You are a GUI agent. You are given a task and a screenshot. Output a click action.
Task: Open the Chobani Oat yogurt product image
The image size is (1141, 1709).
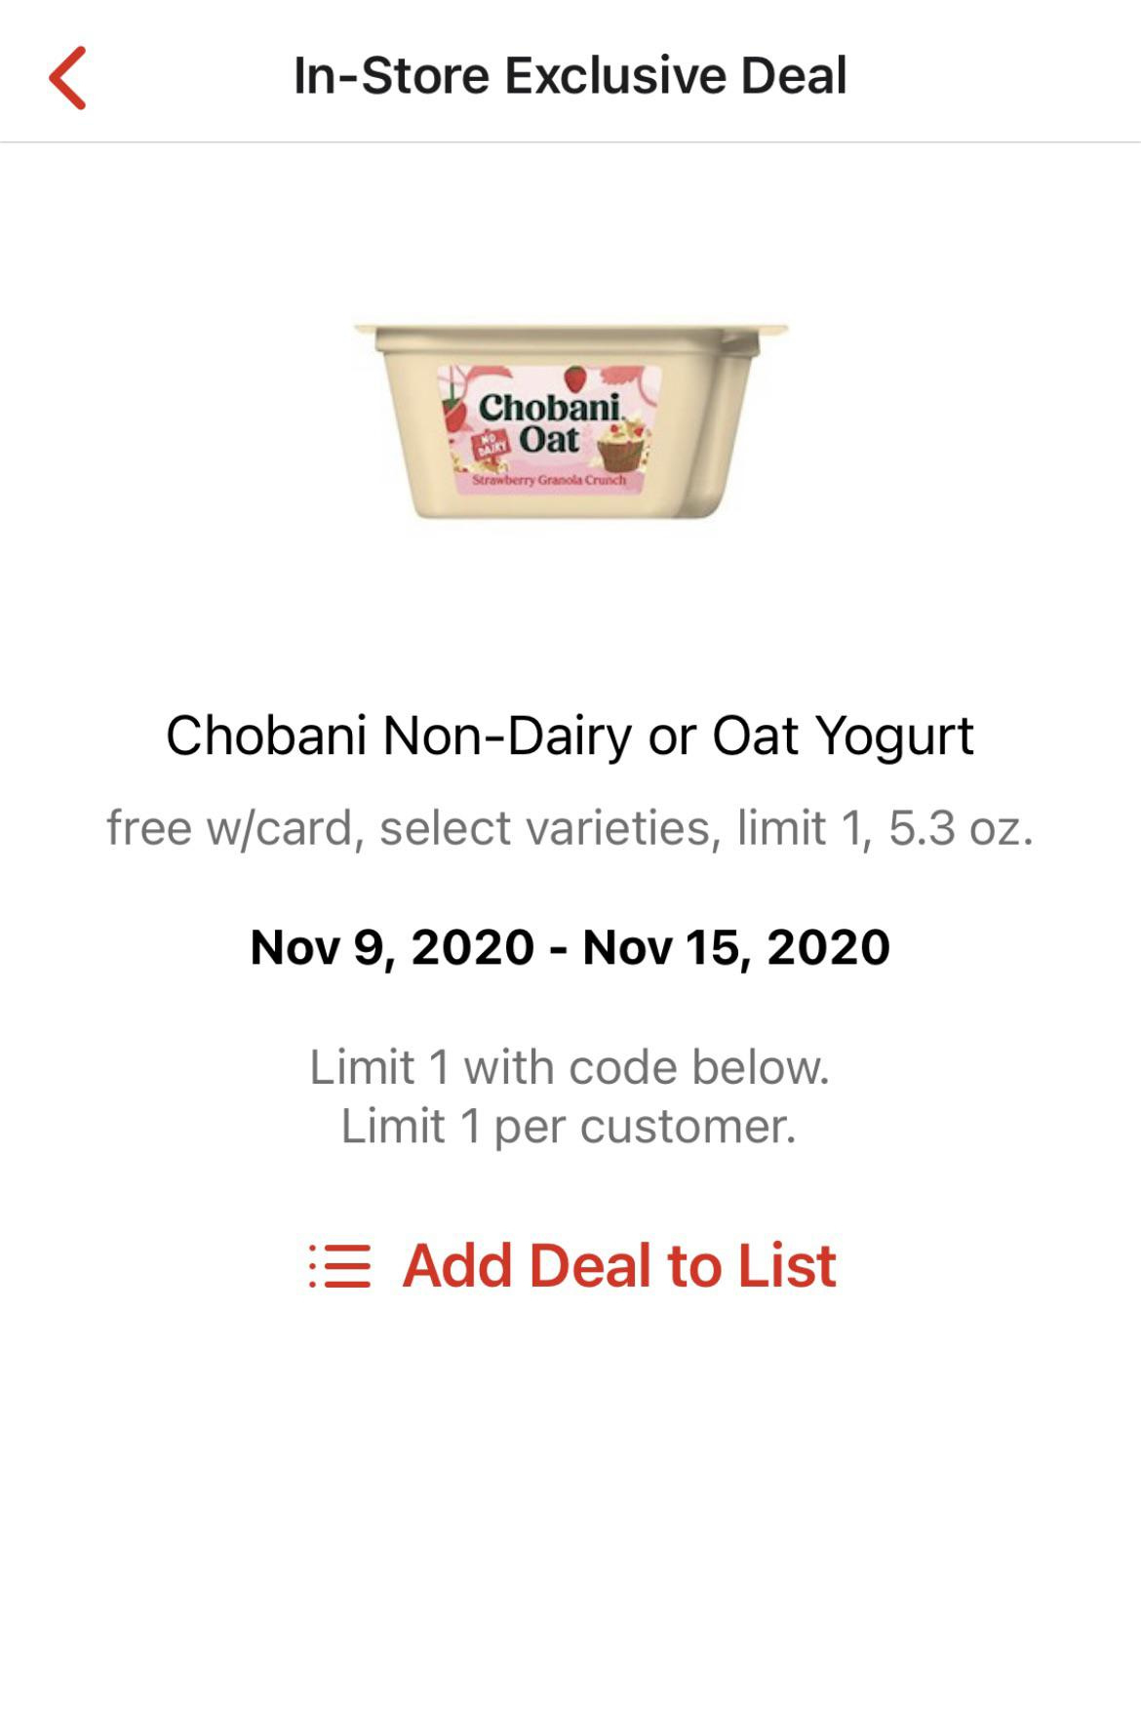tap(570, 419)
